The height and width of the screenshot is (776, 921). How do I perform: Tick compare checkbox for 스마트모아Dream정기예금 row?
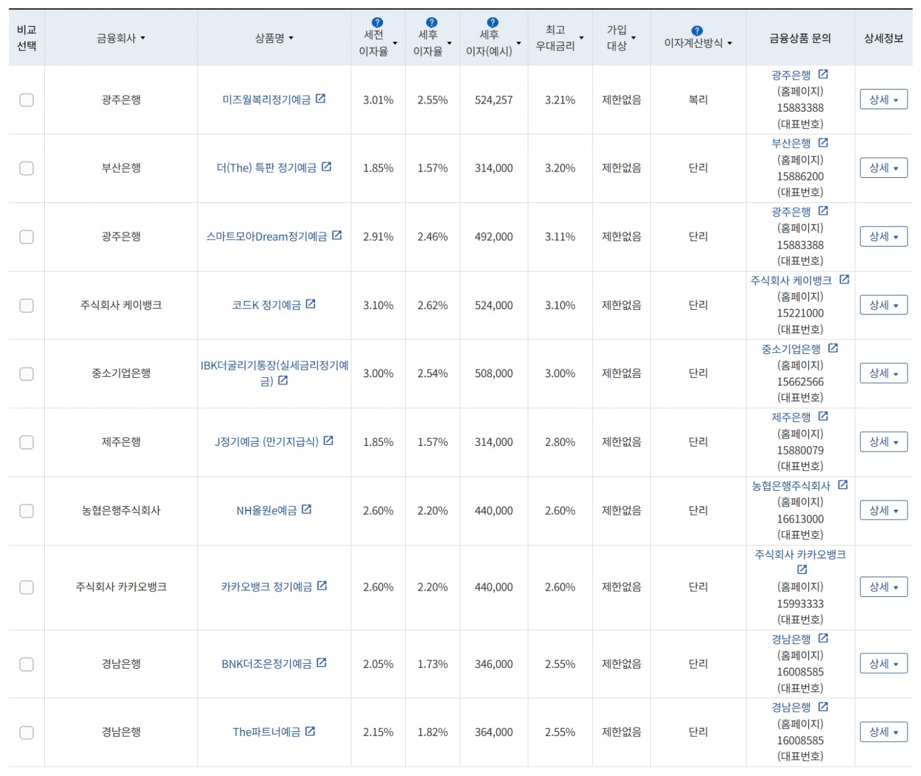tap(26, 237)
